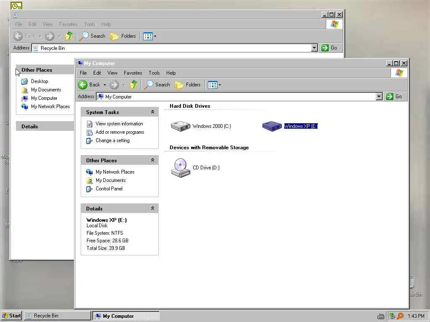This screenshot has height=322, width=430.
Task: Click the Go button in My Computer
Action: [394, 96]
